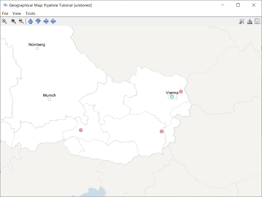The height and width of the screenshot is (197, 262).
Task: Reset zoom to 1:1 magnifier
Action: pos(5,21)
